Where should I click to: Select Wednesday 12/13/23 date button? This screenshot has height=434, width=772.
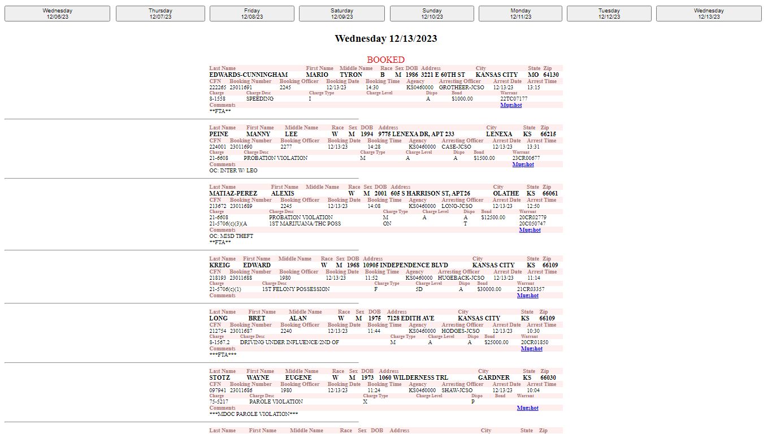(x=709, y=14)
